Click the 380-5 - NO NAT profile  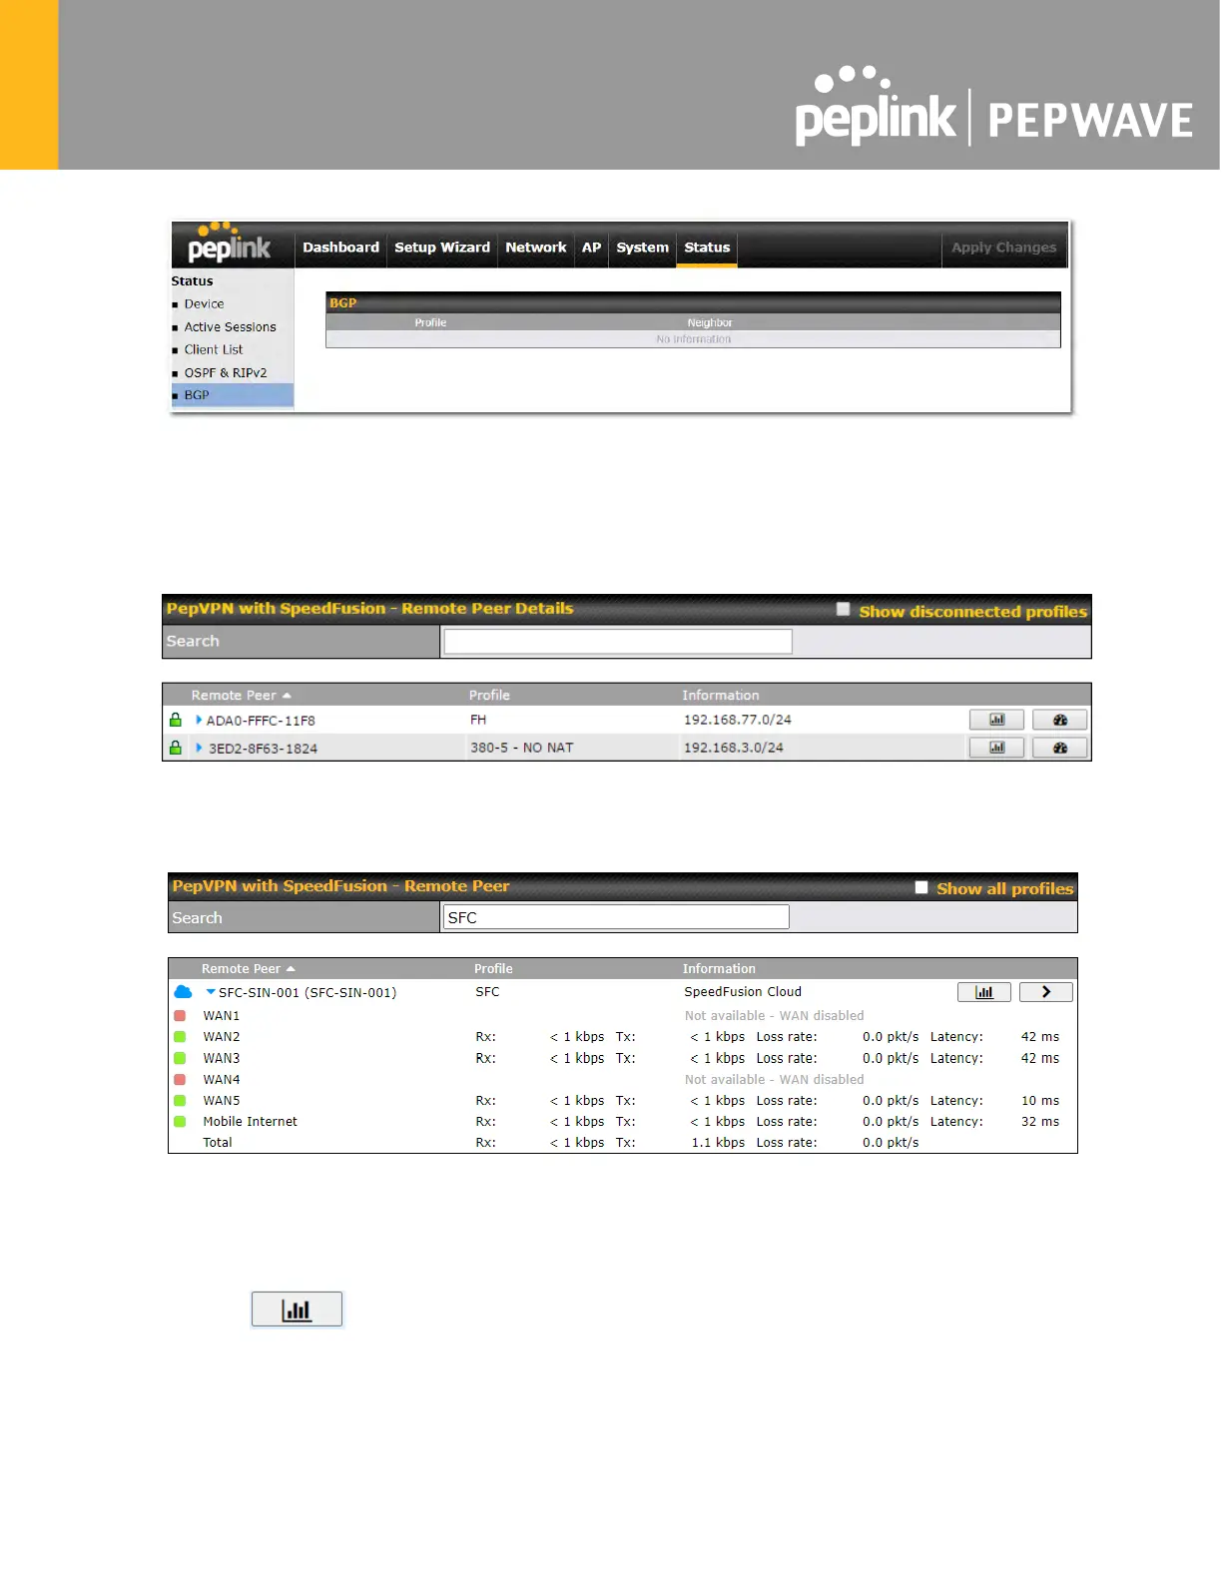(522, 748)
